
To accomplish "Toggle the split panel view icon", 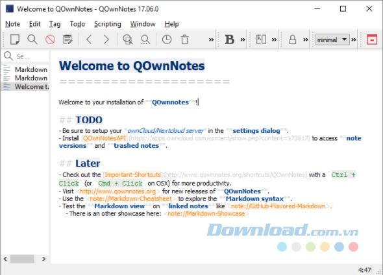I will (x=261, y=40).
